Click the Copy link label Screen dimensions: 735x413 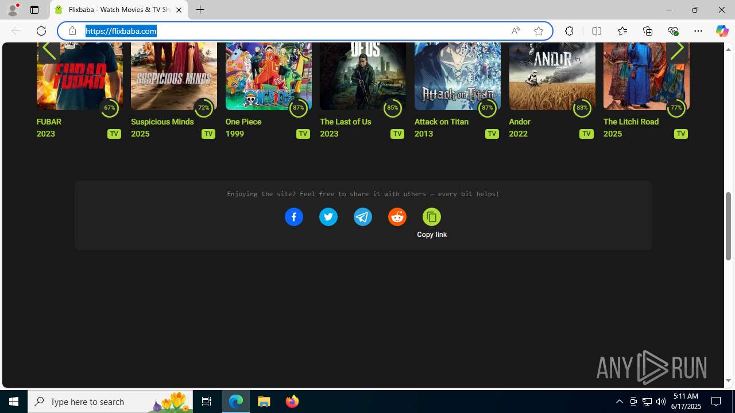click(x=432, y=235)
